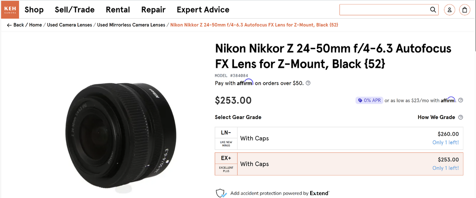Click the Affirm monthly rate help icon
Viewport: 476px width, 198px height.
tap(461, 100)
